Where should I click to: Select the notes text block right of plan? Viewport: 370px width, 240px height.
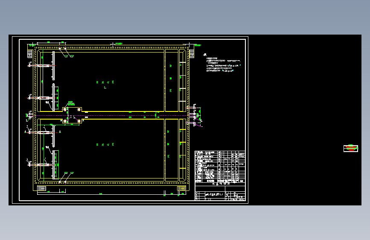pos(222,63)
